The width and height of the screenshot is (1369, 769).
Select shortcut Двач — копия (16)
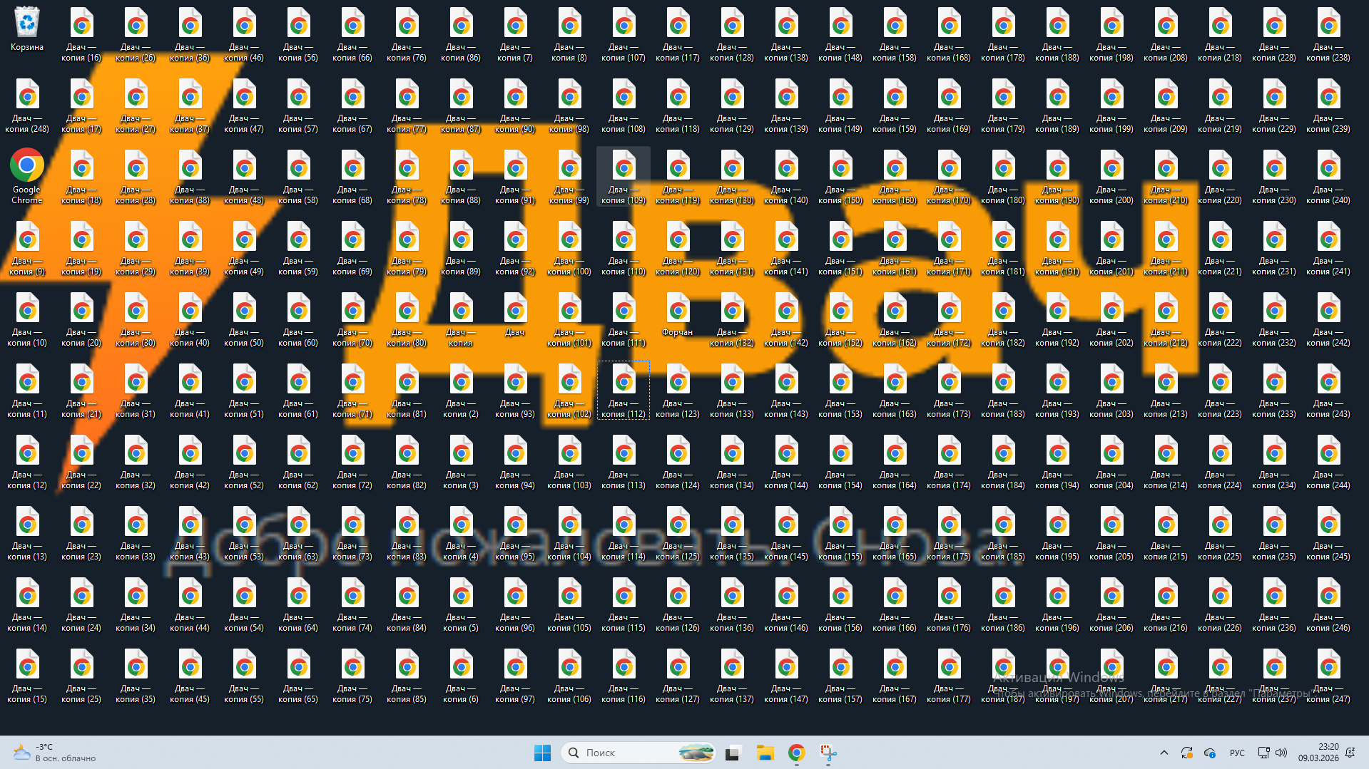[81, 34]
